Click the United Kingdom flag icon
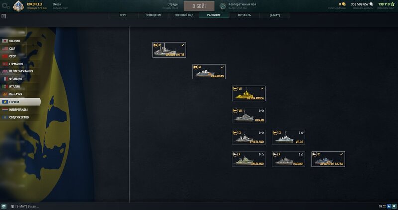 (5, 71)
